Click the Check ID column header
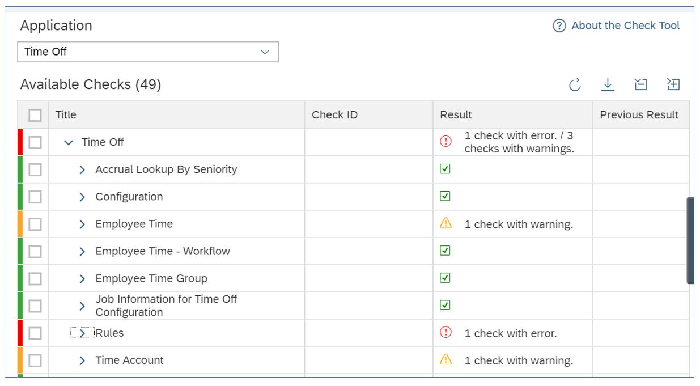The height and width of the screenshot is (386, 700). (x=334, y=115)
